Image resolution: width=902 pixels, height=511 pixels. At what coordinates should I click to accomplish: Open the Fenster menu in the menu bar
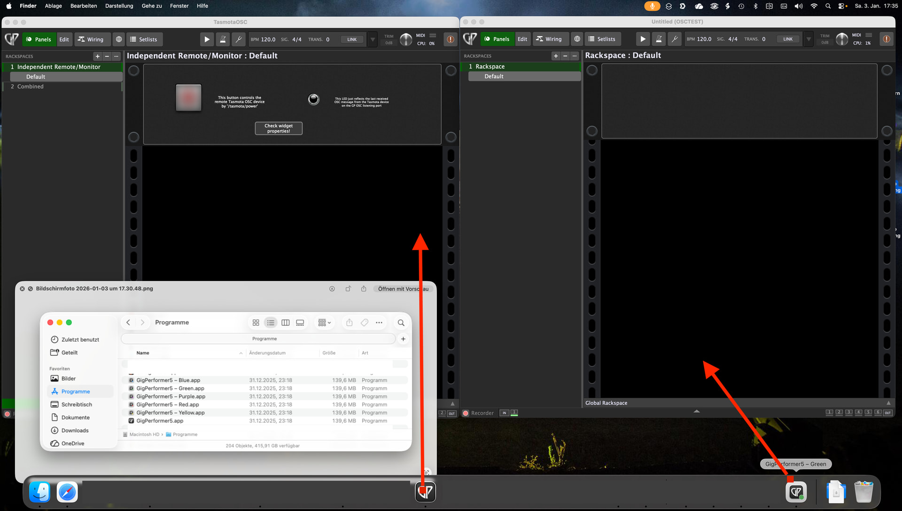179,6
